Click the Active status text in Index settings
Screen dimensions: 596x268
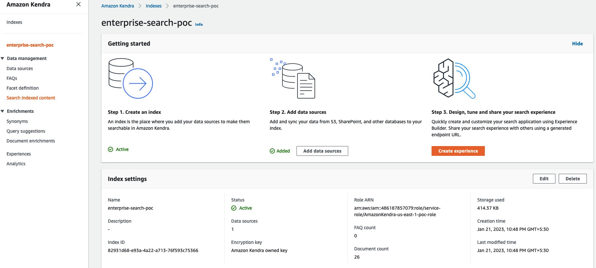[246, 208]
